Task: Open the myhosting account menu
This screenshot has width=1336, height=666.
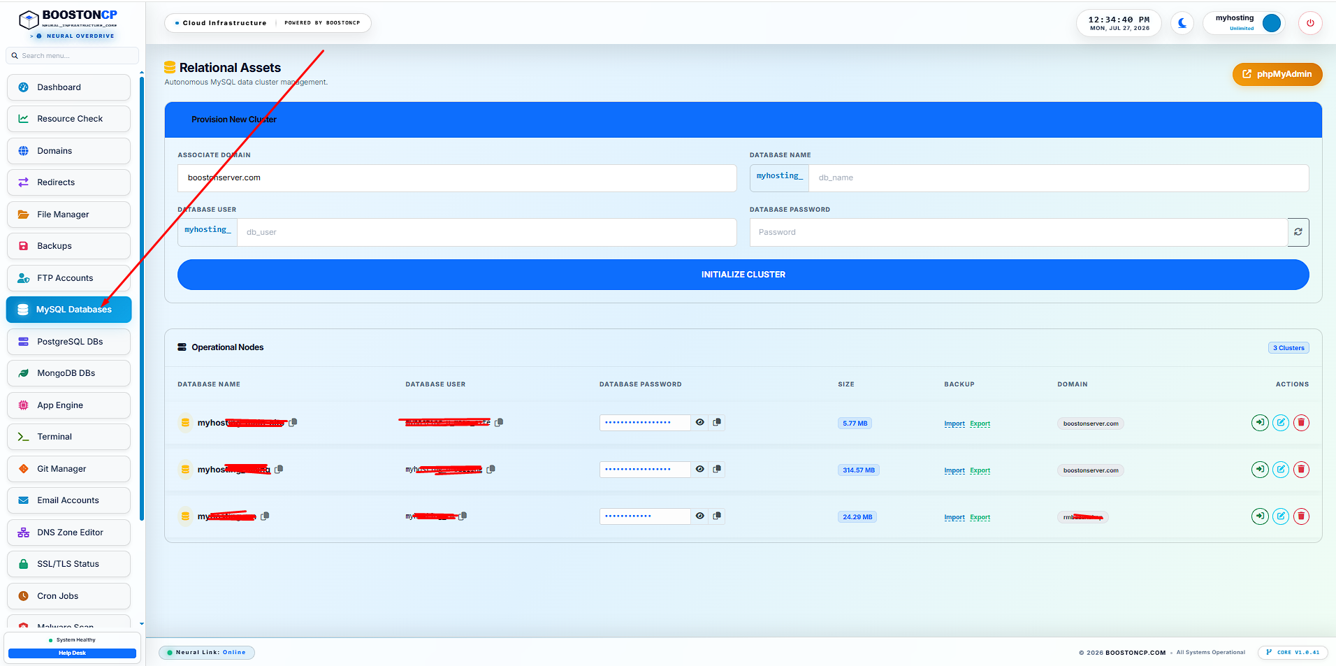Action: point(1244,23)
